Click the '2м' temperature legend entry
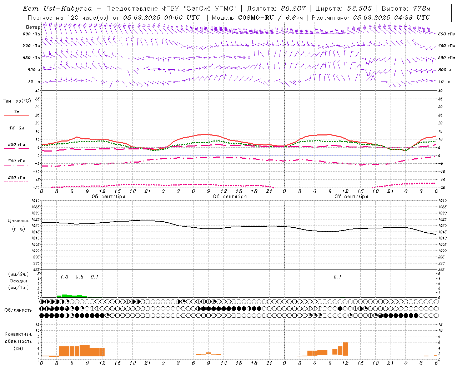 click(x=17, y=112)
